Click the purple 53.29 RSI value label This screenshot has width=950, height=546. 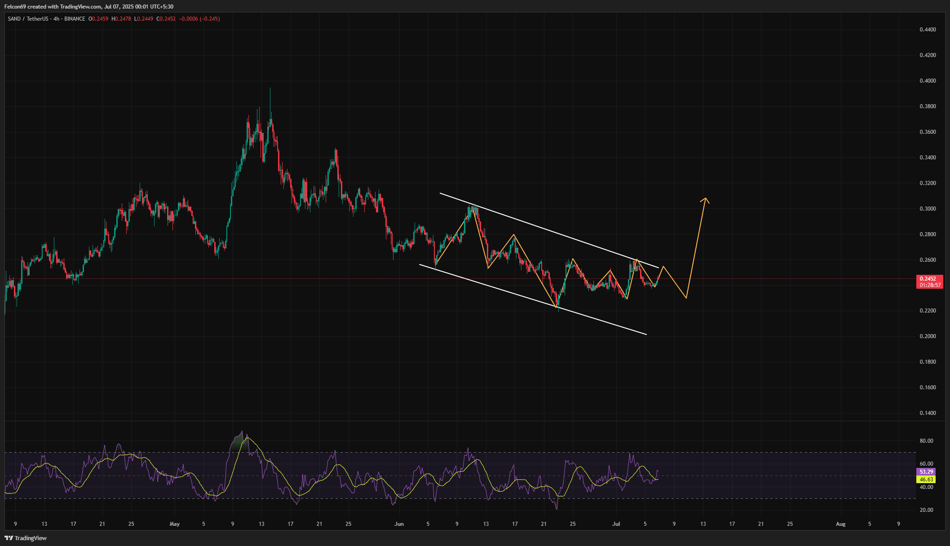[x=926, y=472]
